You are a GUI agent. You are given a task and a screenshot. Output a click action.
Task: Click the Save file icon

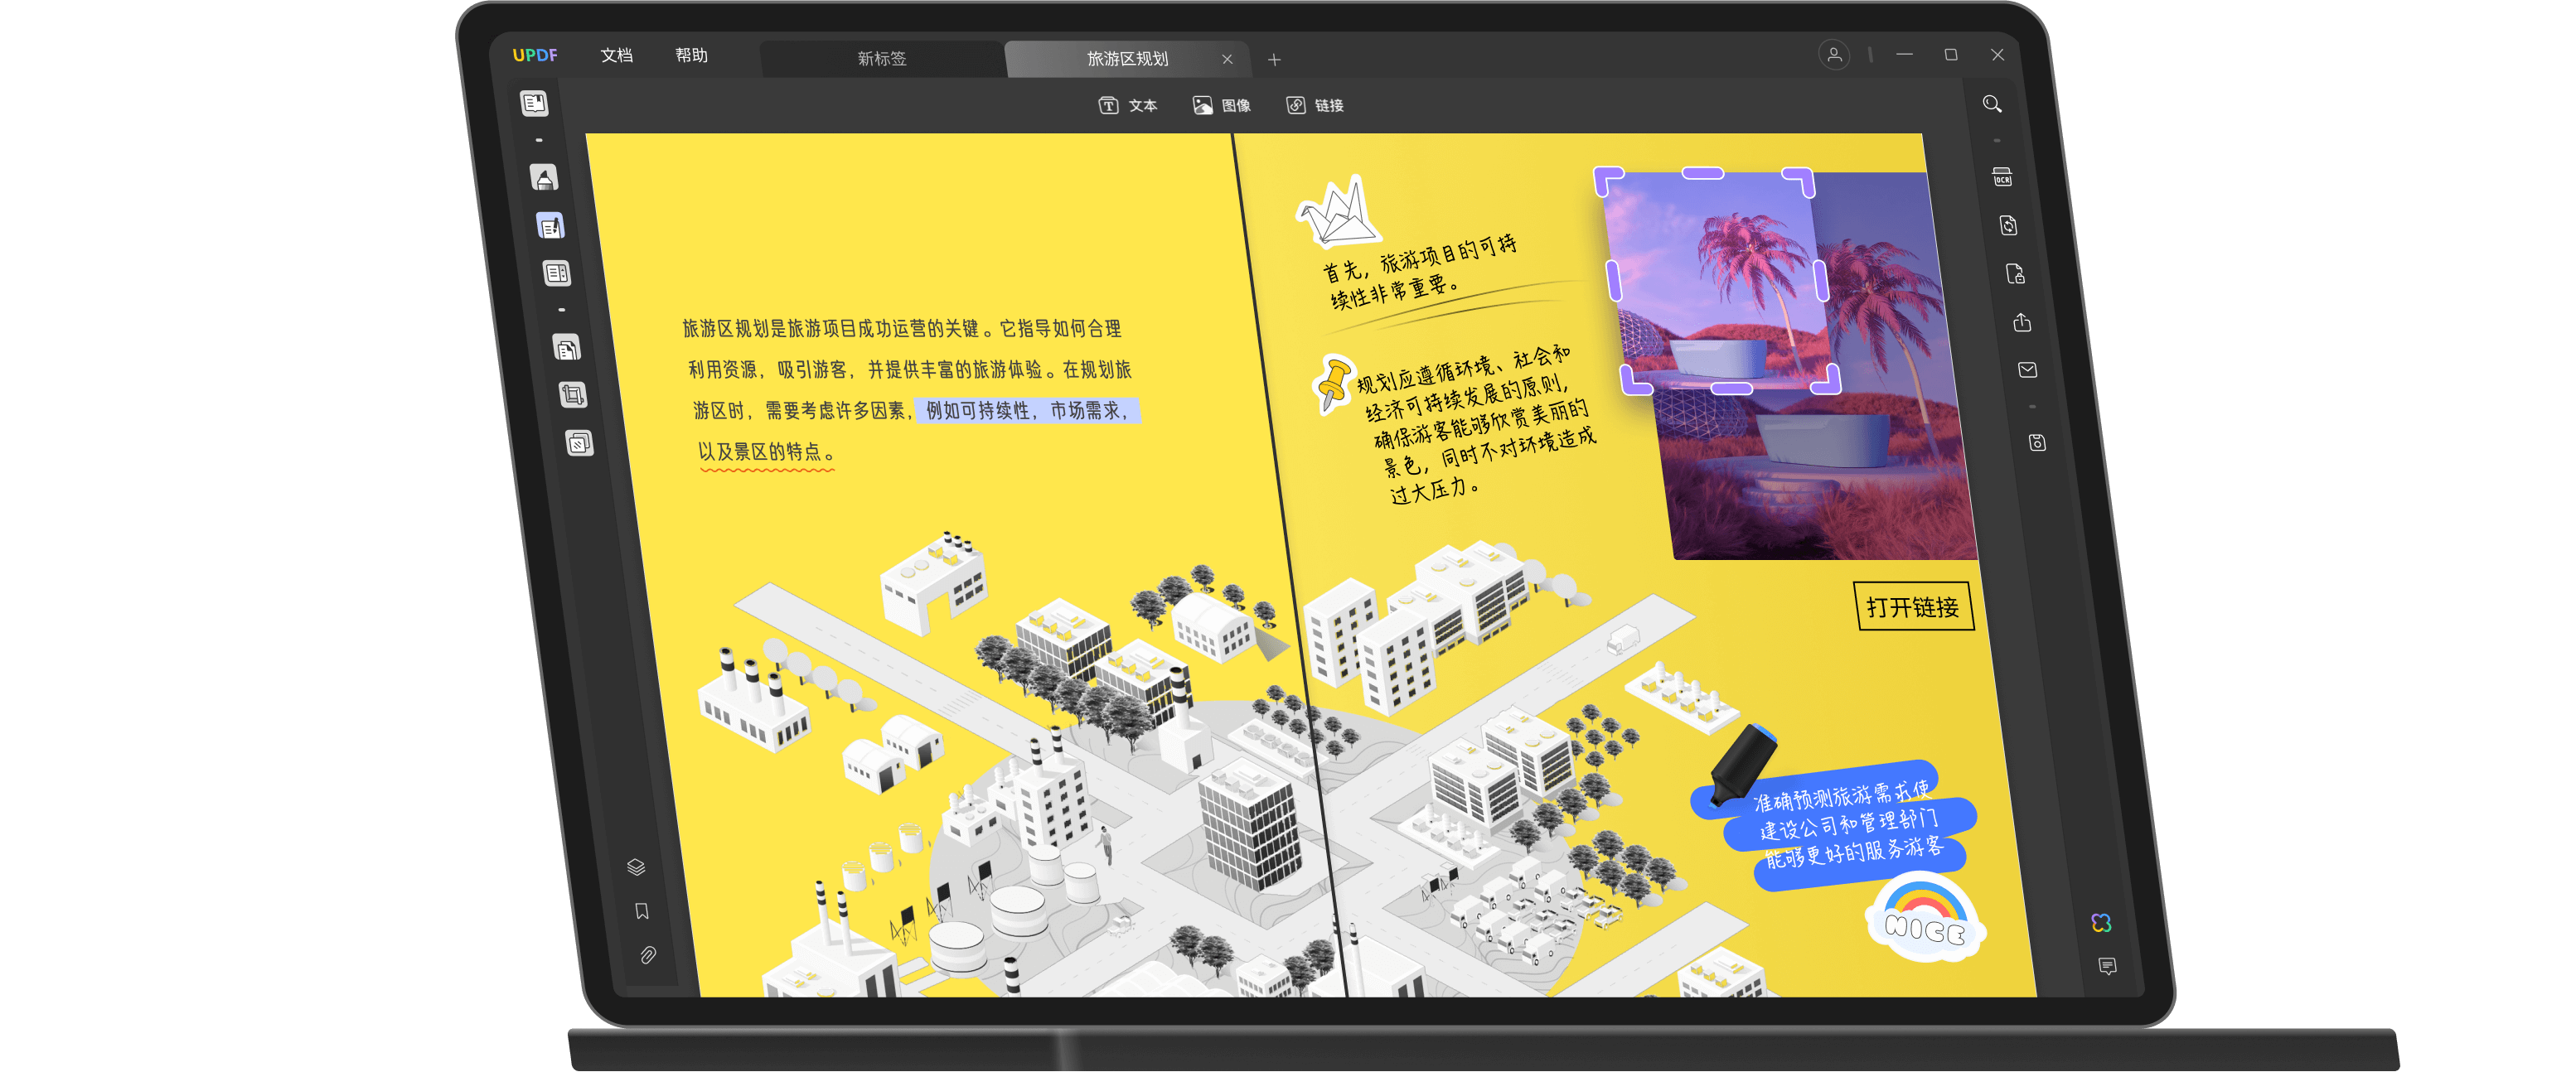[2037, 443]
